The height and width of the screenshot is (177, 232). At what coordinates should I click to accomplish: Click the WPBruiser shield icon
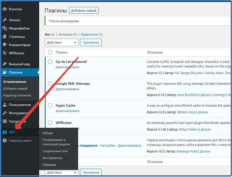[5, 53]
